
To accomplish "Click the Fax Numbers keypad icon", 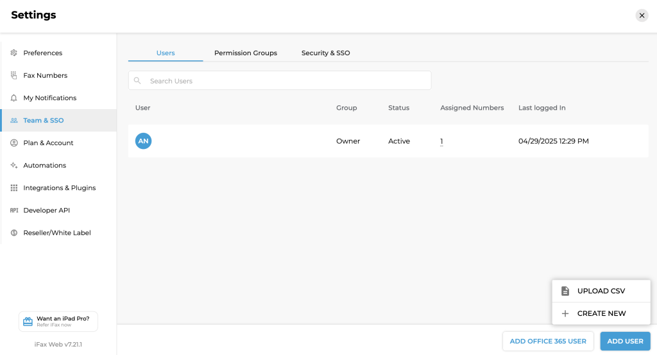I will 14,76.
